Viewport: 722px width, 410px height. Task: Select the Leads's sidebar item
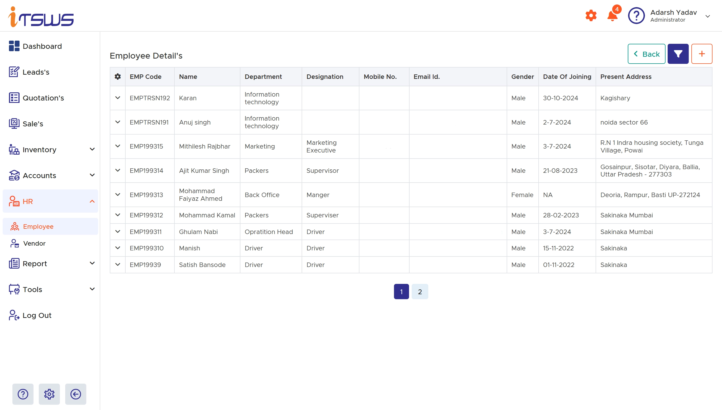36,72
